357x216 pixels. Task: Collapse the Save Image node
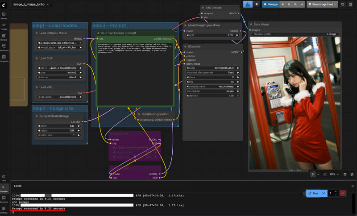(x=251, y=25)
